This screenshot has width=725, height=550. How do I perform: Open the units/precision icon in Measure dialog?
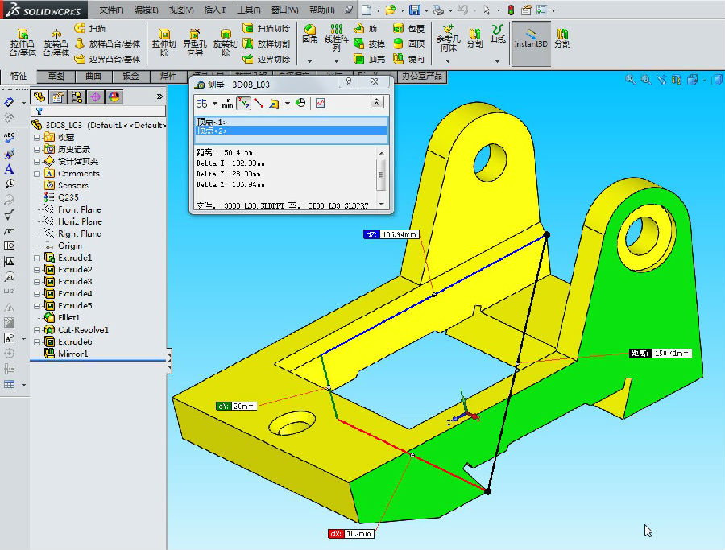pyautogui.click(x=227, y=102)
